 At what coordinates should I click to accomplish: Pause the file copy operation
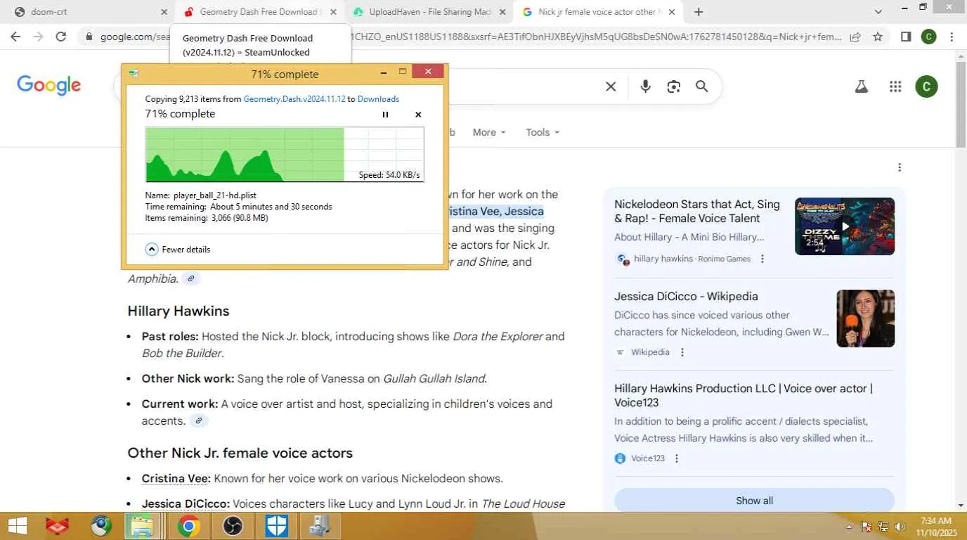coord(385,115)
